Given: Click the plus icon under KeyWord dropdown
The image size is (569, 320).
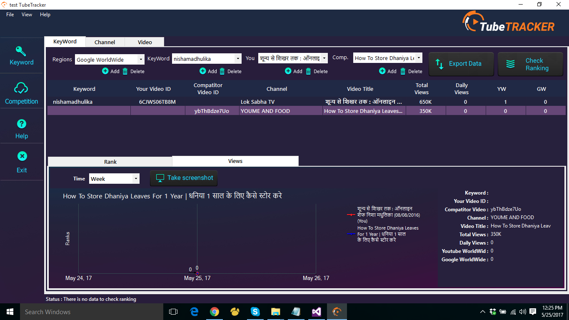Looking at the screenshot, I should (x=202, y=71).
